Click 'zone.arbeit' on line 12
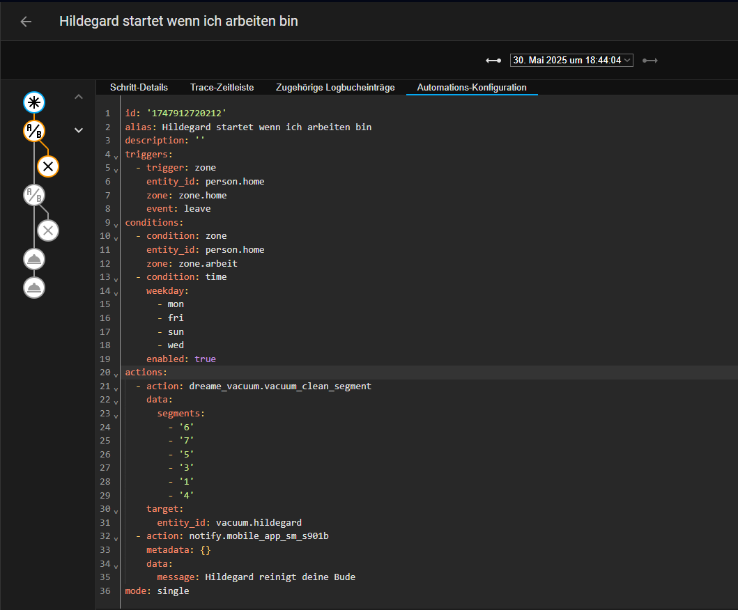 [208, 263]
